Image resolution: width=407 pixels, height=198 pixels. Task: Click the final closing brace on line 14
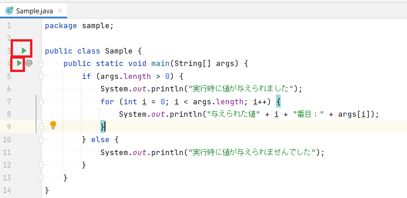[x=47, y=190]
